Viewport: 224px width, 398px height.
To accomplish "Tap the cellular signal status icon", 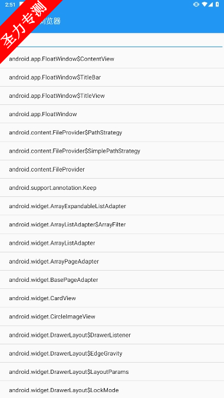I will 210,5.
